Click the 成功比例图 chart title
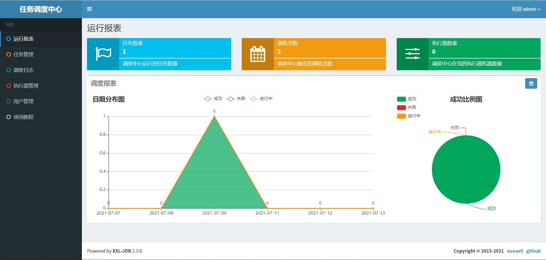Viewport: 546px width, 260px height. pos(466,99)
